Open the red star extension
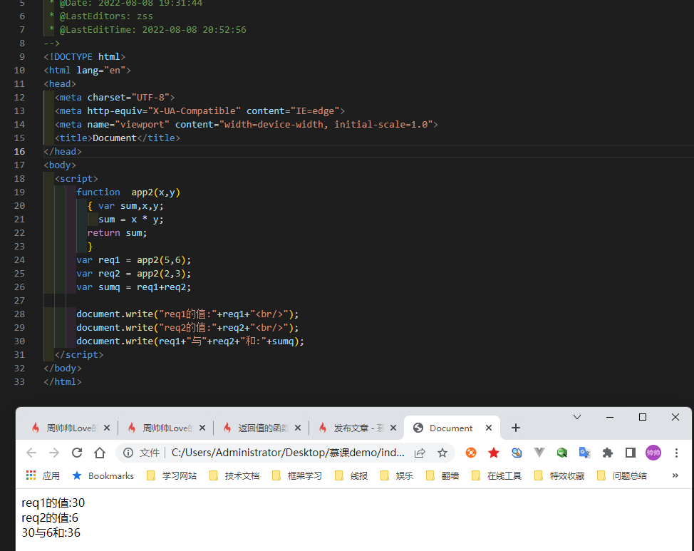The width and height of the screenshot is (694, 551). tap(494, 453)
